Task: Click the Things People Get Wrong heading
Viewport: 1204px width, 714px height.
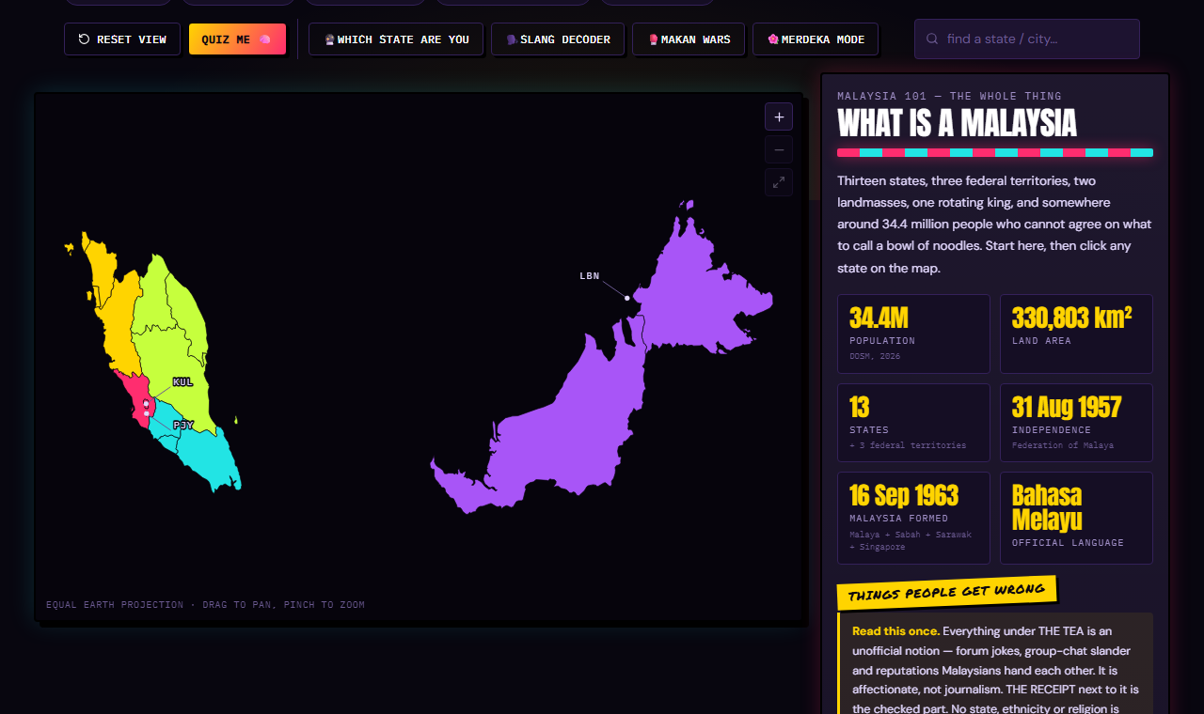Action: coord(946,592)
